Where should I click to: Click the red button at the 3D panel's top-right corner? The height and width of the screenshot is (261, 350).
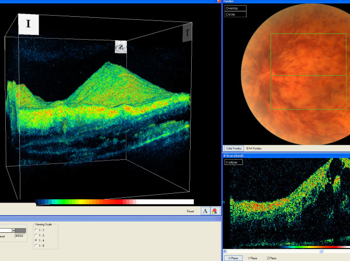[219, 2]
